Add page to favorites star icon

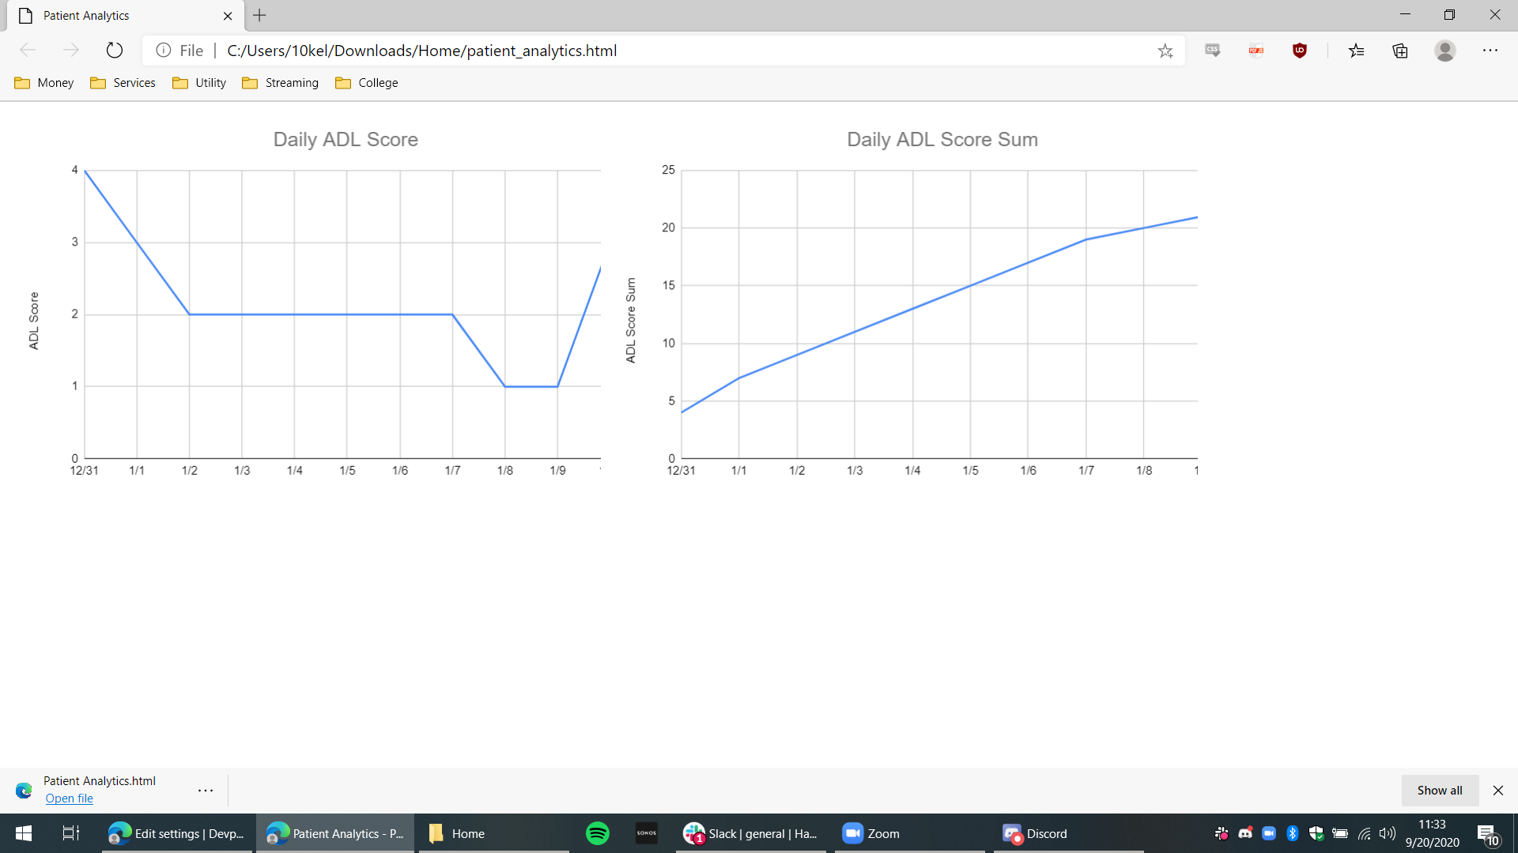tap(1165, 51)
